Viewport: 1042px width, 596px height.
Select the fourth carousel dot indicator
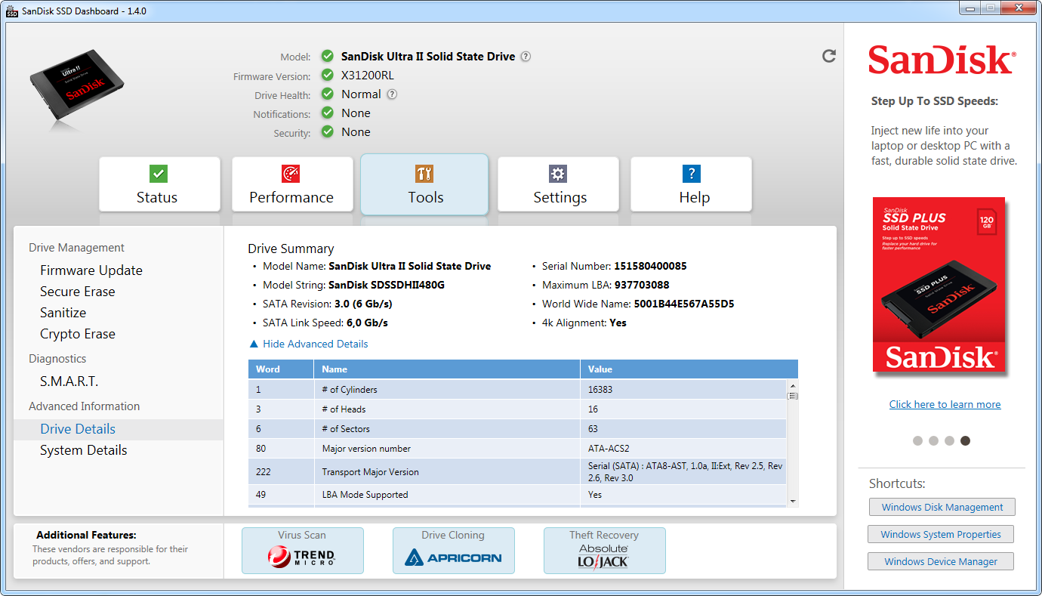coord(965,440)
